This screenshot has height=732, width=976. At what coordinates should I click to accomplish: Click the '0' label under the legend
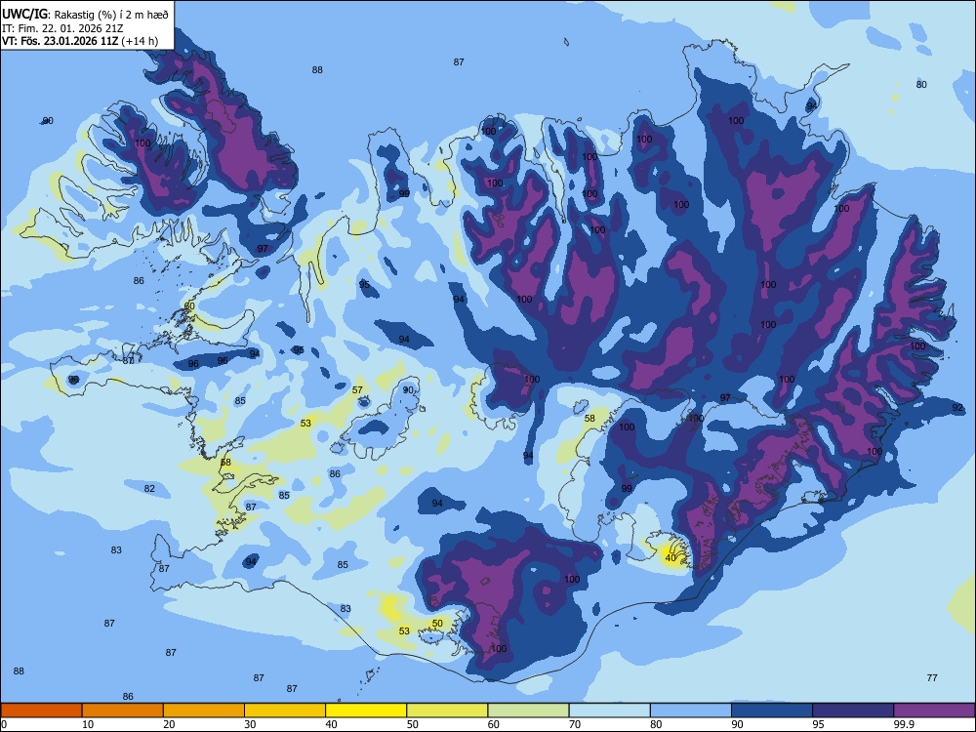(4, 724)
